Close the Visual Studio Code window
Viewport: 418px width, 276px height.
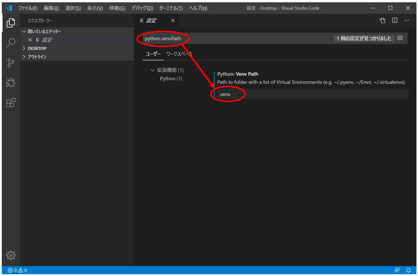point(408,8)
